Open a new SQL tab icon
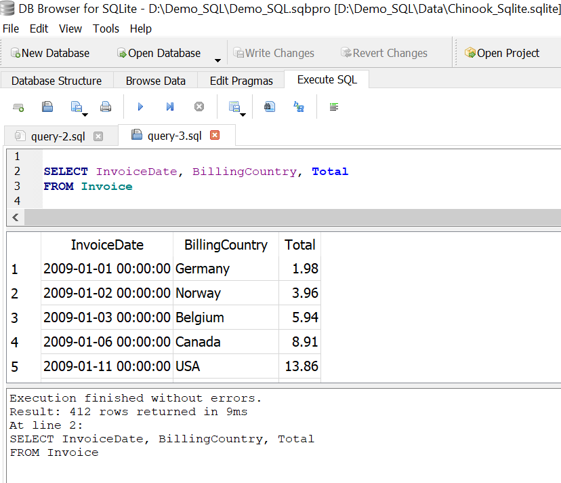 18,107
